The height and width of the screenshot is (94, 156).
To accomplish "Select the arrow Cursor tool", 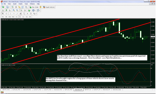I will click(x=3, y=14).
